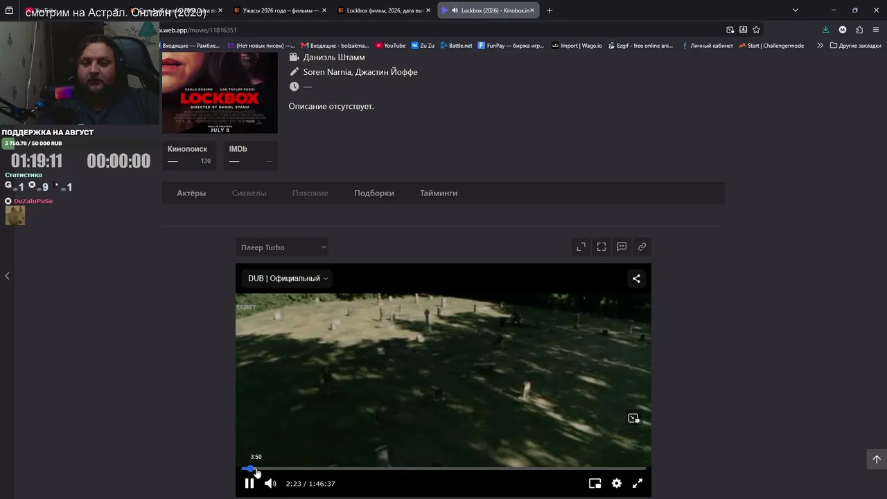Open the Кинопоиск rating box
The image size is (887, 499).
tap(189, 155)
